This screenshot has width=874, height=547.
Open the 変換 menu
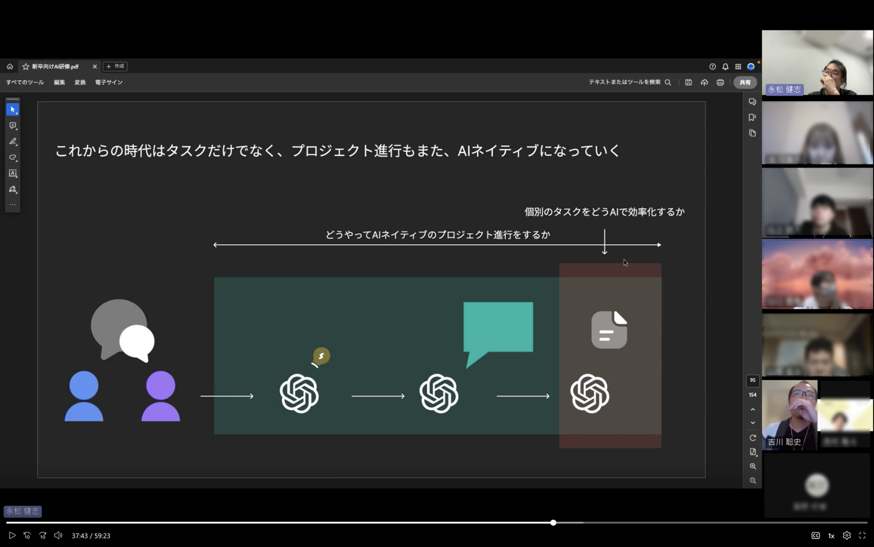pos(80,83)
